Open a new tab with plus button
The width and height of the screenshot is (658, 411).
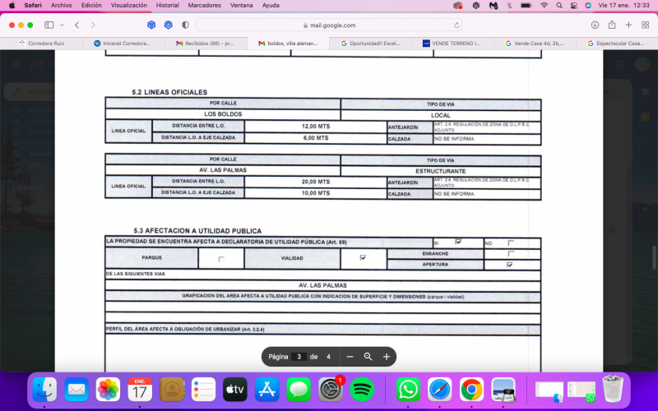tap(628, 25)
